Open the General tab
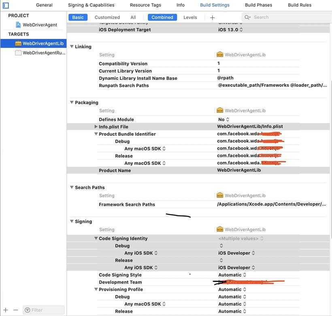Viewport: 332px width, 316px height. coord(44,5)
